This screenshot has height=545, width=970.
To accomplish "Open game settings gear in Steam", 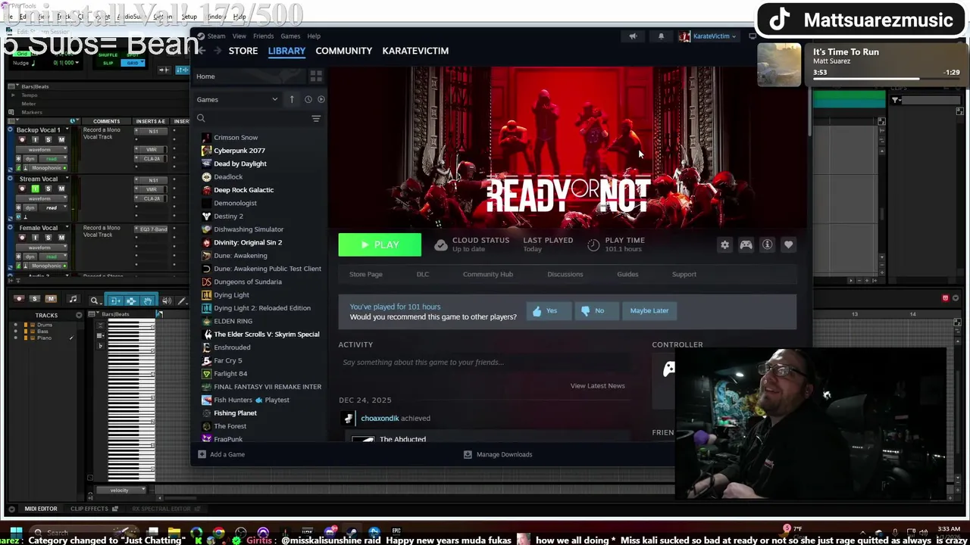I will point(724,244).
